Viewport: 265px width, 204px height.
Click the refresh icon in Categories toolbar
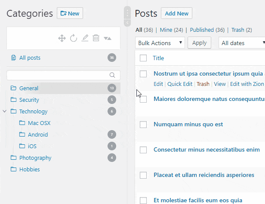pyautogui.click(x=74, y=38)
